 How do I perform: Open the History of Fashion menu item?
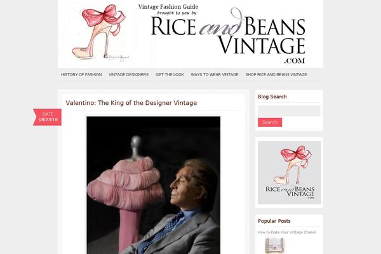(x=81, y=75)
